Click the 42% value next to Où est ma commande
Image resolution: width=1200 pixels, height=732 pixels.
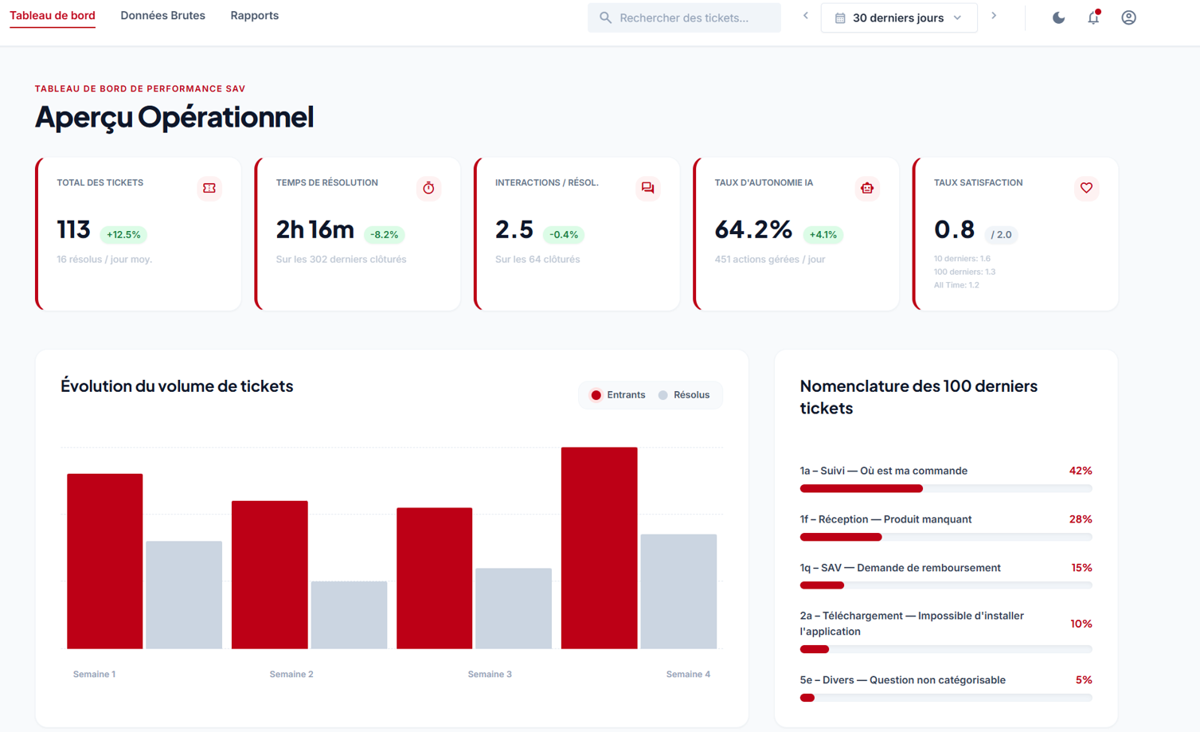point(1081,471)
